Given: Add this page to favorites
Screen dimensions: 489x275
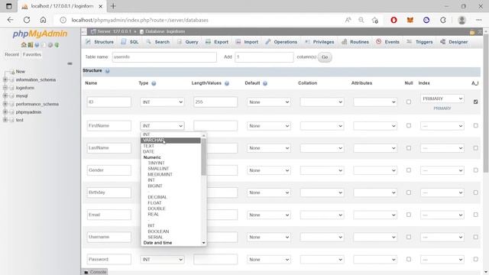Looking at the screenshot, I should [x=375, y=20].
